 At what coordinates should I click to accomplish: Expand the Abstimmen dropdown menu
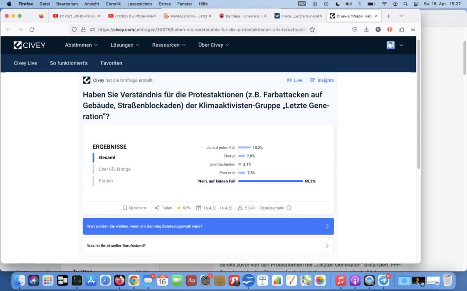[81, 45]
